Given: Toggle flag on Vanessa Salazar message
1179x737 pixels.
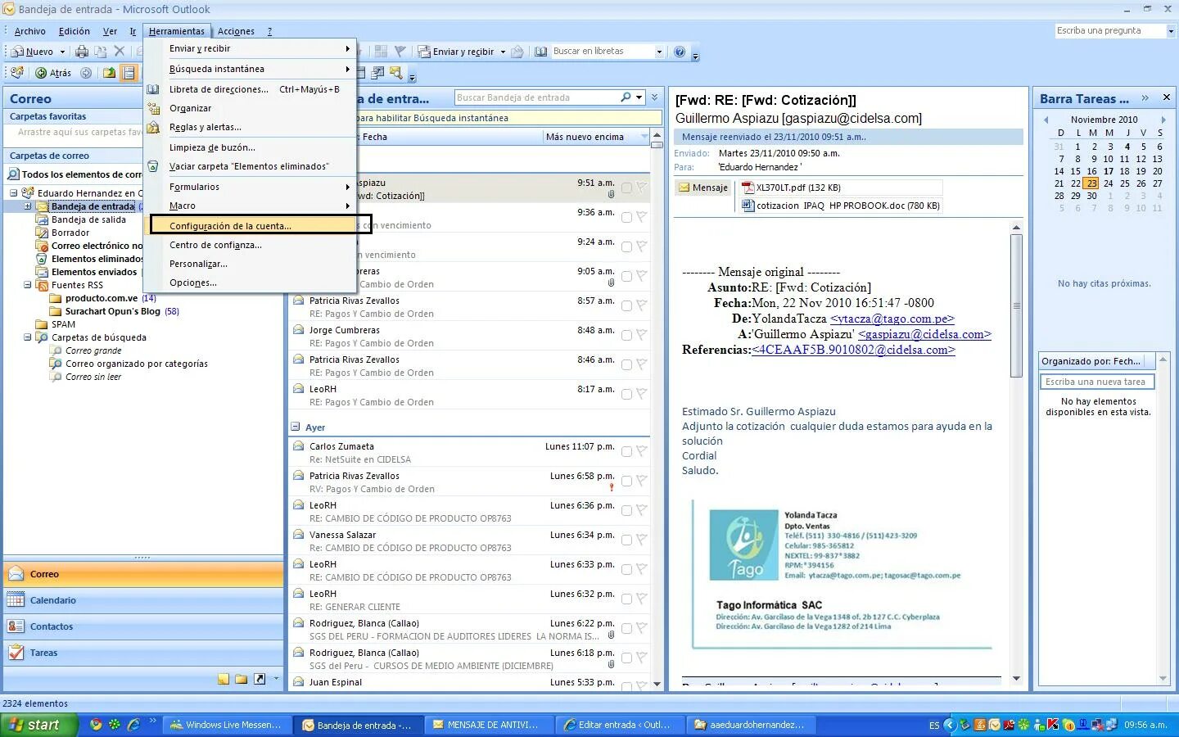Looking at the screenshot, I should (641, 540).
